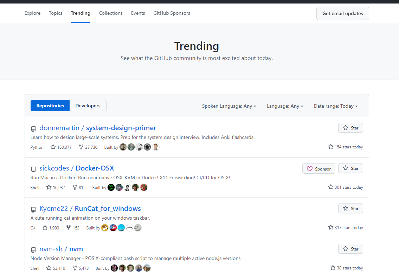Click third contributor avatar of RunCat_for_windows

(121, 228)
